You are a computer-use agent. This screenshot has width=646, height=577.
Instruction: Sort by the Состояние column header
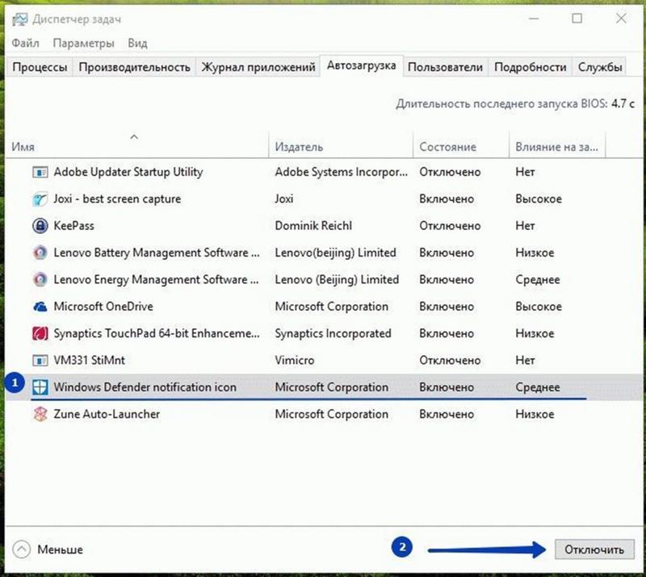point(461,147)
